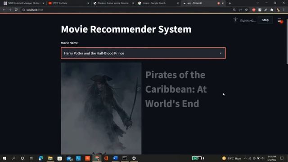Open File Explorer from taskbar
This screenshot has width=288, height=162.
click(x=50, y=158)
